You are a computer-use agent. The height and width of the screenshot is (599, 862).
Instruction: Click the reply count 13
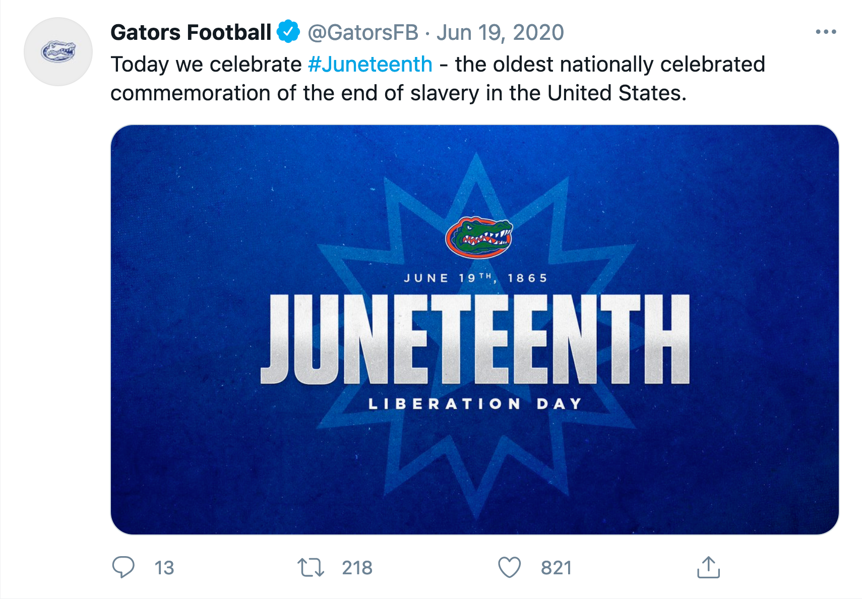164,568
